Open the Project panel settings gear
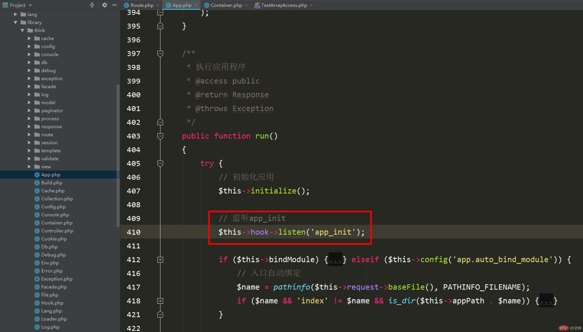 (105, 5)
